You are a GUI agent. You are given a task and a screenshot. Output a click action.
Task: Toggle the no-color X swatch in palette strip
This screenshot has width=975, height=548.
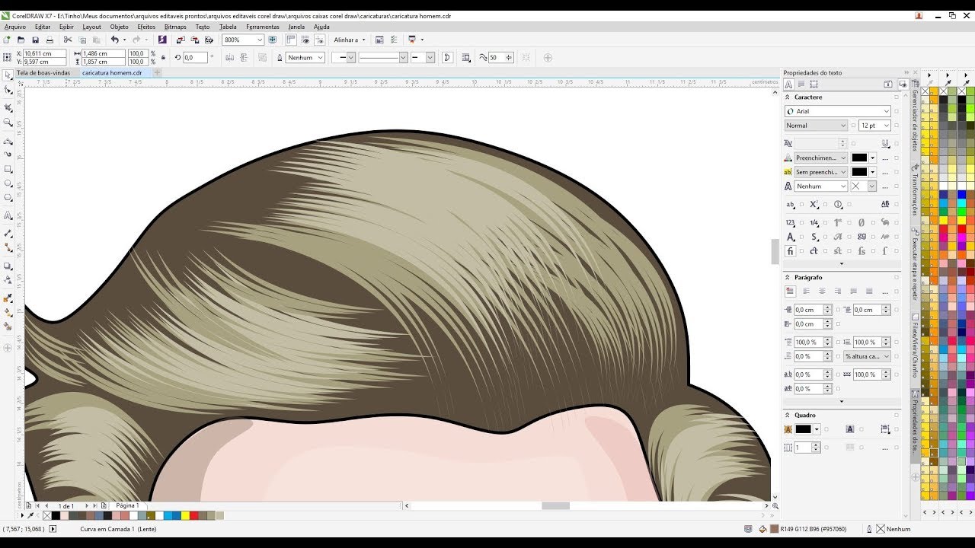[x=47, y=515]
